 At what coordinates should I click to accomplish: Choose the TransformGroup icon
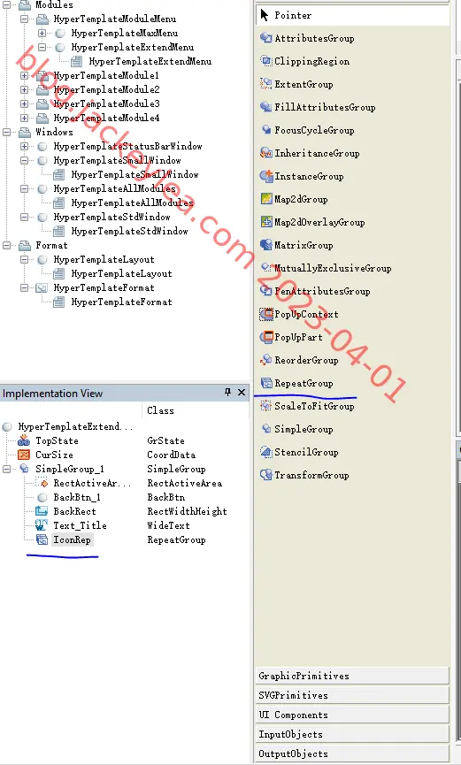[266, 474]
